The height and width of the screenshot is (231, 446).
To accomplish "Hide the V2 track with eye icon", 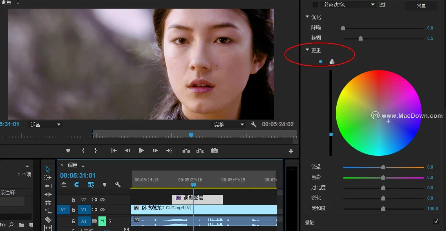I will coord(102,200).
